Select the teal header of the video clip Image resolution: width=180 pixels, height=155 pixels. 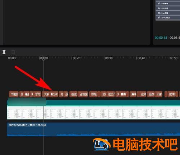(x=94, y=103)
